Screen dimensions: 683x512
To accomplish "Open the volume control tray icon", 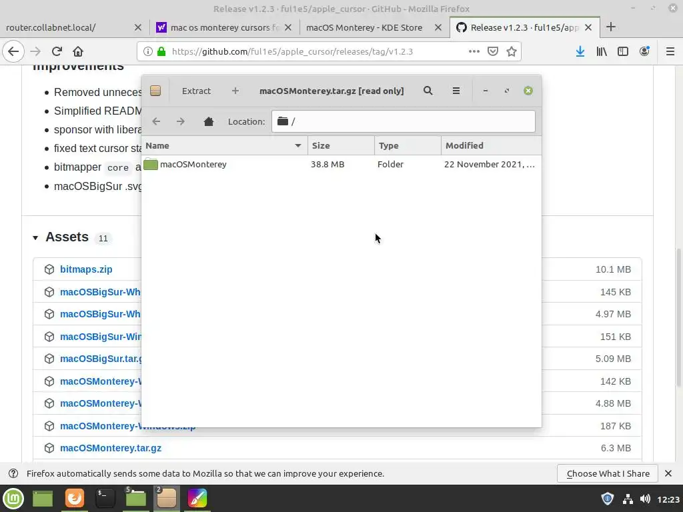I will pyautogui.click(x=645, y=499).
